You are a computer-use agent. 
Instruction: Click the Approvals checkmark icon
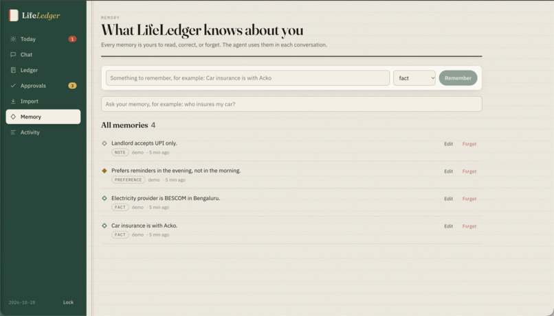point(13,86)
